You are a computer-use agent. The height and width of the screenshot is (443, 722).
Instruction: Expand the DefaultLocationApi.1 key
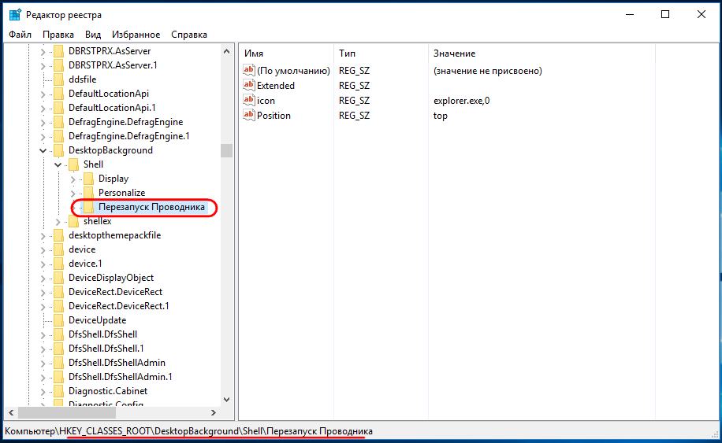click(43, 108)
